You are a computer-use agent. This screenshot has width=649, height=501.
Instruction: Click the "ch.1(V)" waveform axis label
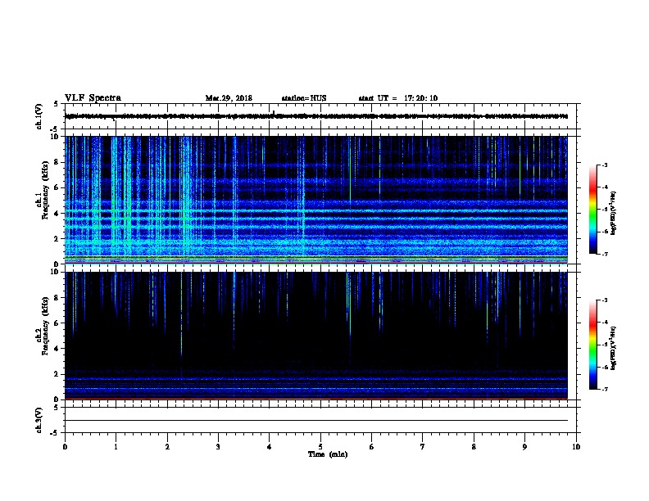coord(39,116)
